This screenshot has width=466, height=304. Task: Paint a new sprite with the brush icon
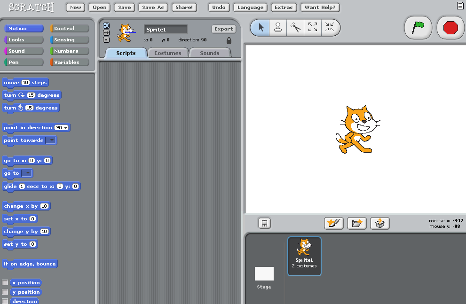333,223
